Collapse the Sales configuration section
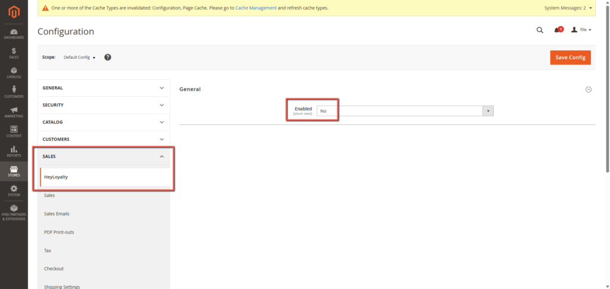Viewport: 610px width, 289px height. click(103, 156)
